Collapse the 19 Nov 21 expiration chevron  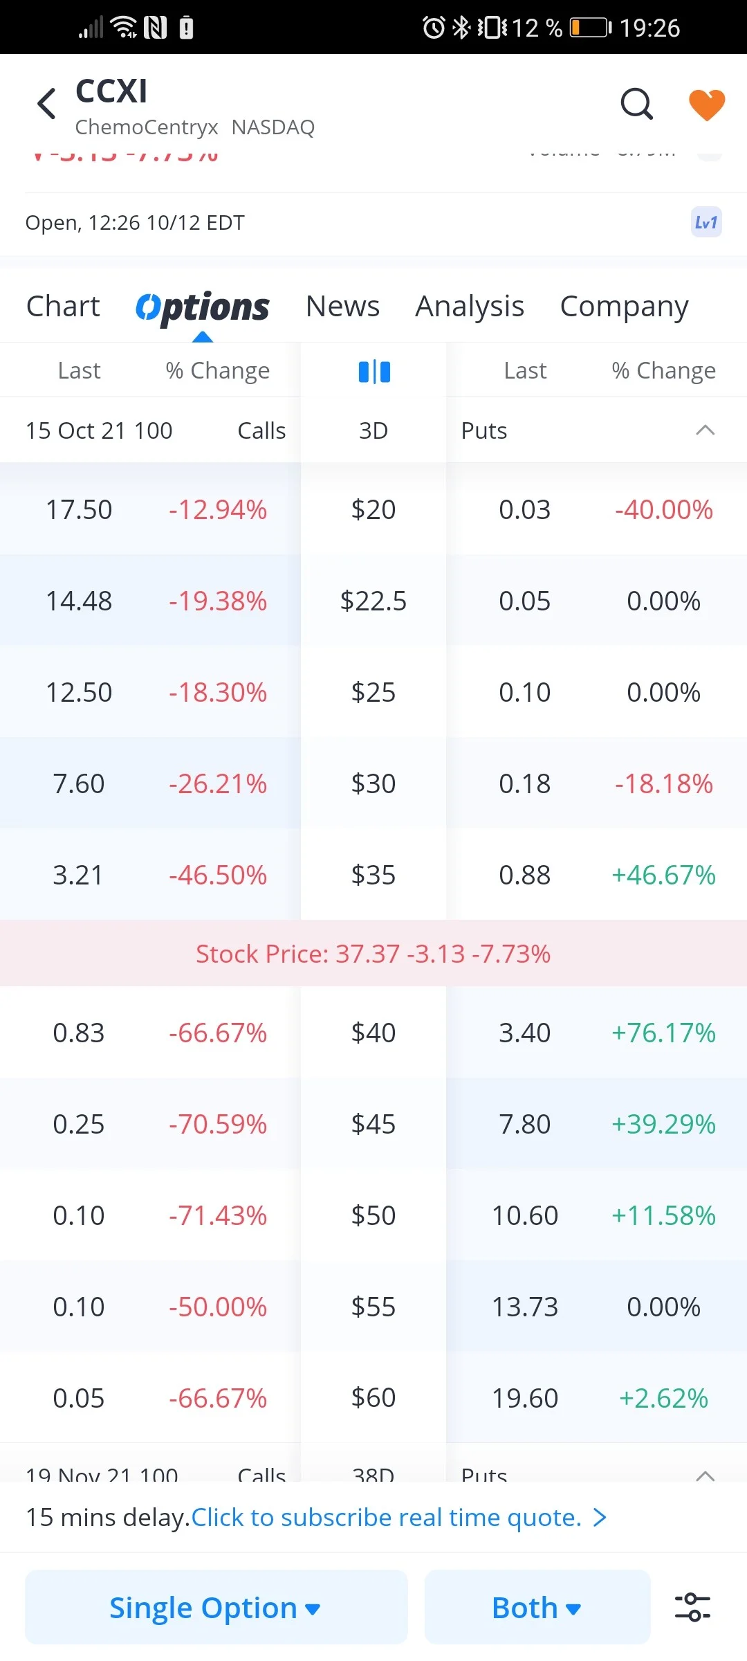tap(705, 1476)
